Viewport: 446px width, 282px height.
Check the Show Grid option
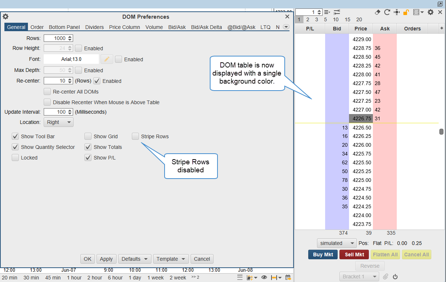(88, 136)
